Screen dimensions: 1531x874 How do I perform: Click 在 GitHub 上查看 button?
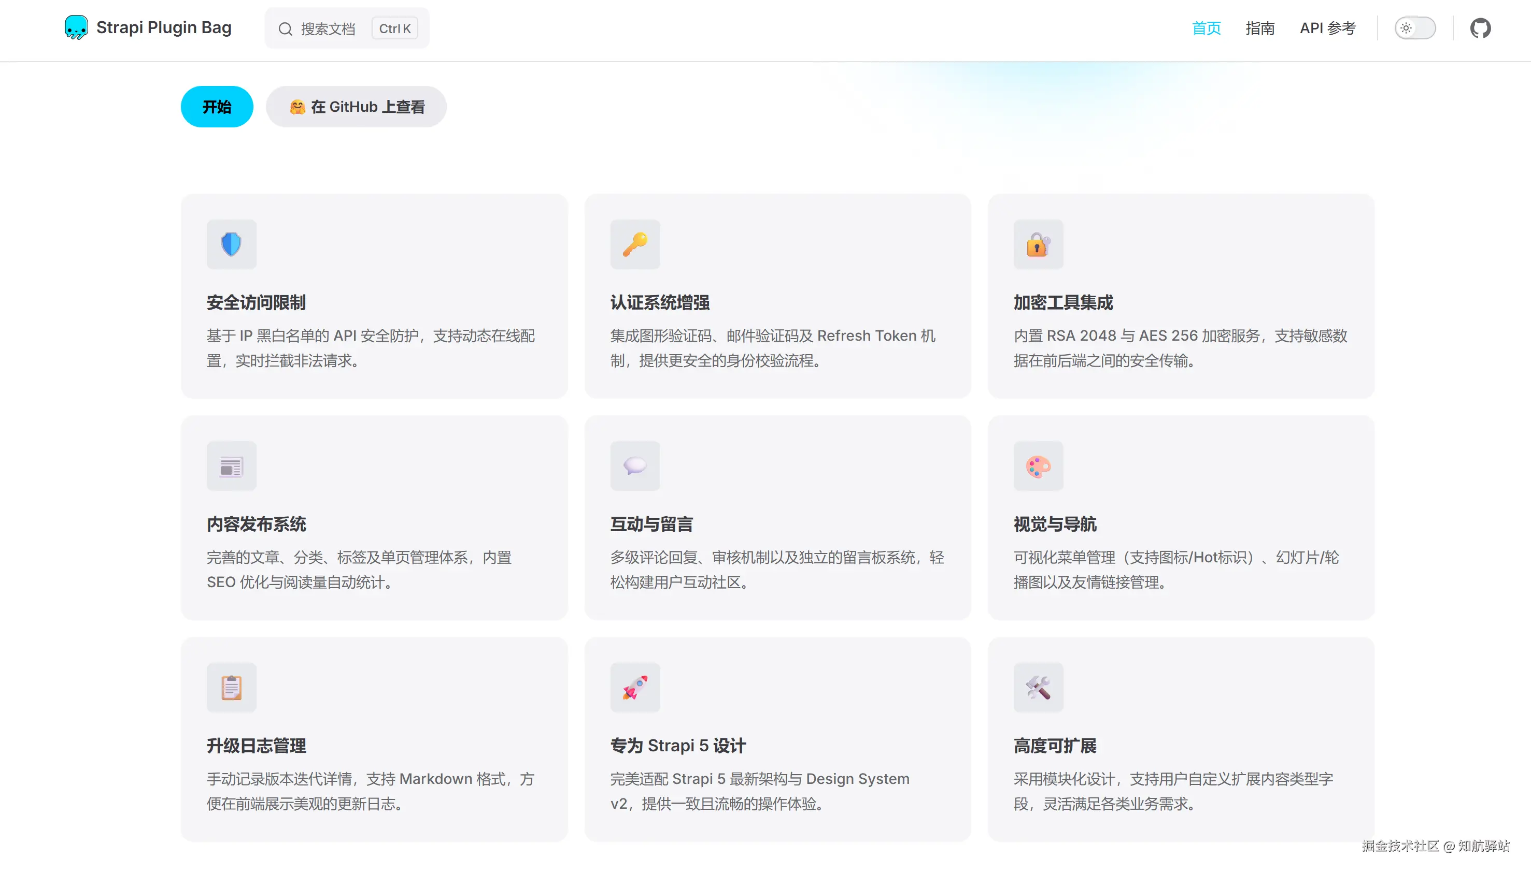356,107
